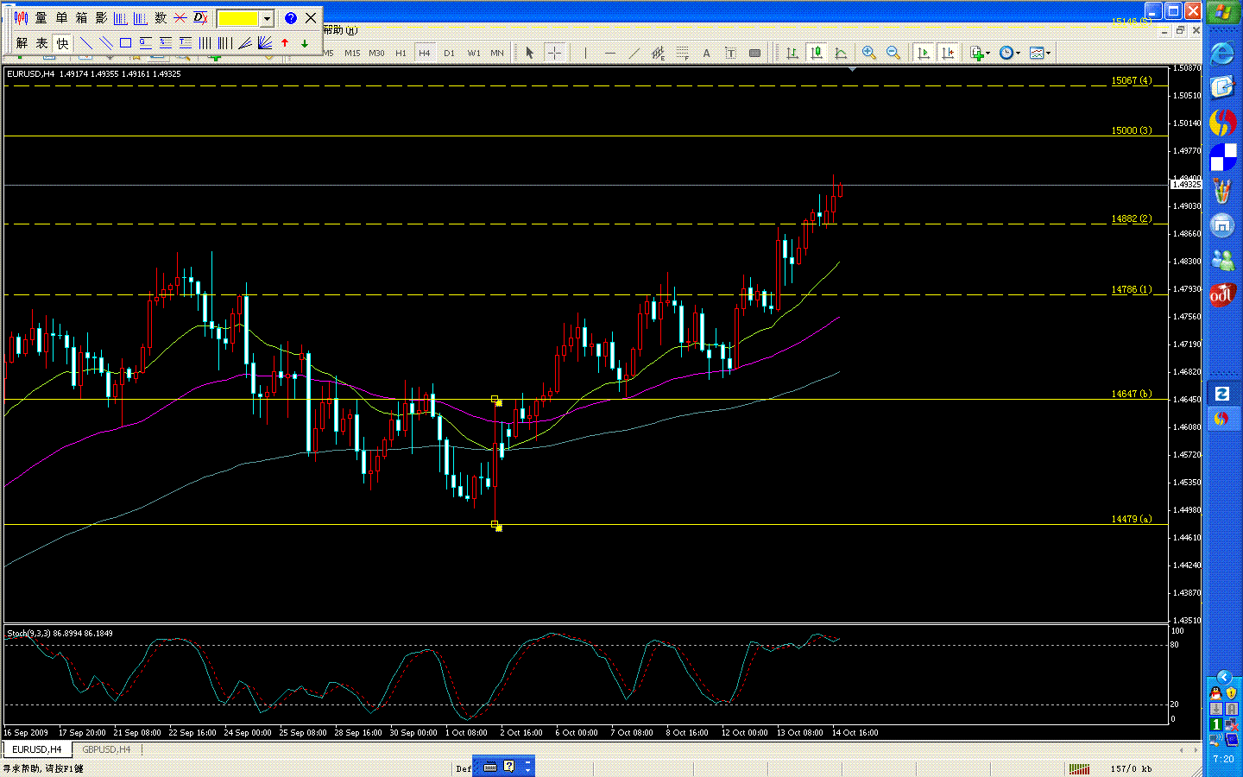
Task: Switch to bar chart display
Action: (x=792, y=54)
